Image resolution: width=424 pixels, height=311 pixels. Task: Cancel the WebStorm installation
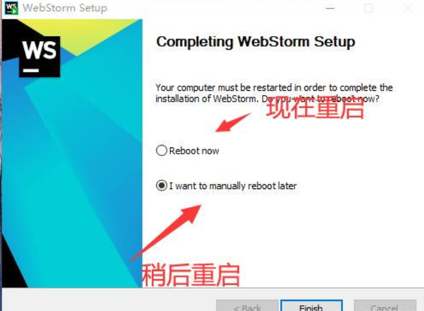coord(385,305)
